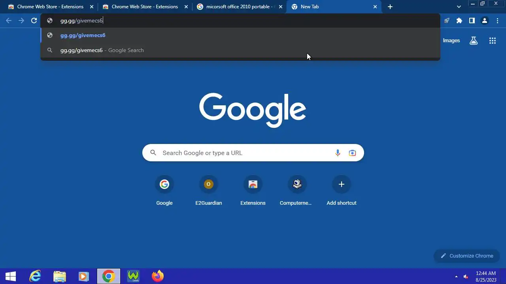Click the Search Google or type a URL box

[x=253, y=153]
